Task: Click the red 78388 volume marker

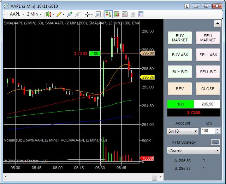Action: (x=147, y=158)
